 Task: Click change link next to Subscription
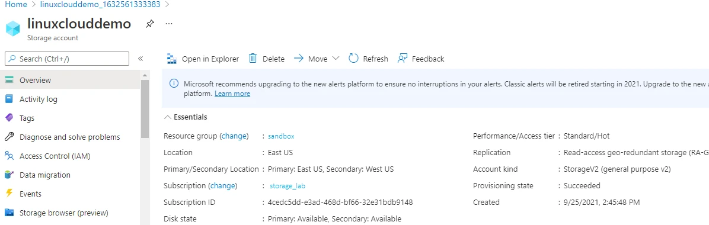click(222, 186)
